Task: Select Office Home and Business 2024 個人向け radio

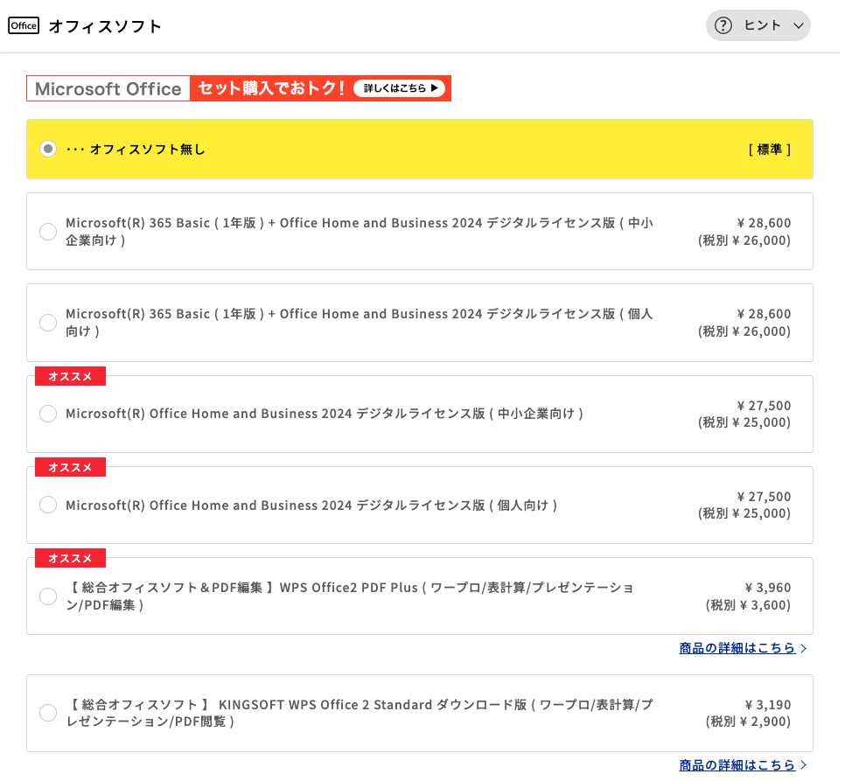Action: [48, 505]
